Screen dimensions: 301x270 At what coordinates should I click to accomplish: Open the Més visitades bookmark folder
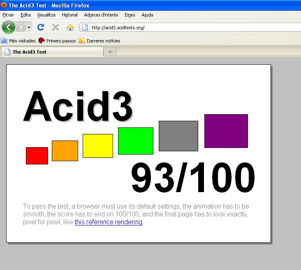click(18, 41)
